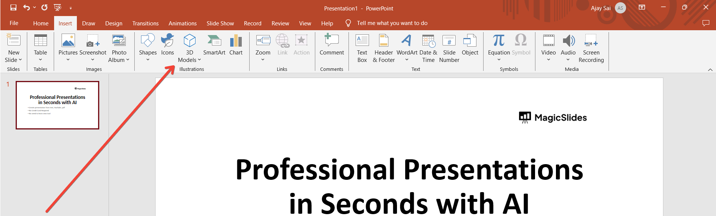
Task: Open the Animations tab
Action: [182, 23]
